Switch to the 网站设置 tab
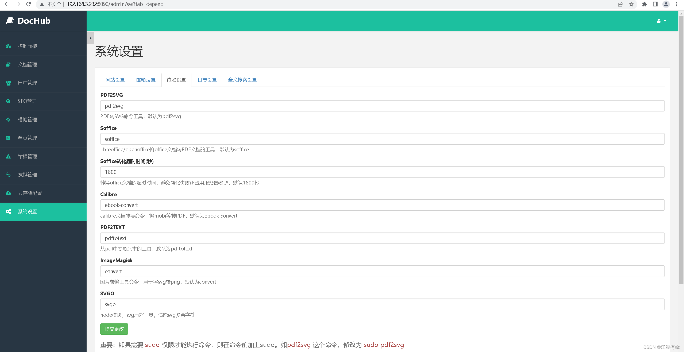The width and height of the screenshot is (684, 352). click(x=115, y=80)
